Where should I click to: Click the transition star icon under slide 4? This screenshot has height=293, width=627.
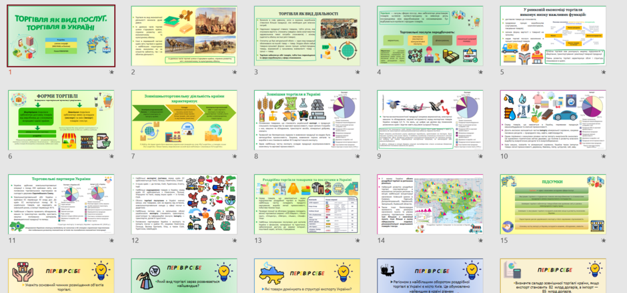[481, 72]
